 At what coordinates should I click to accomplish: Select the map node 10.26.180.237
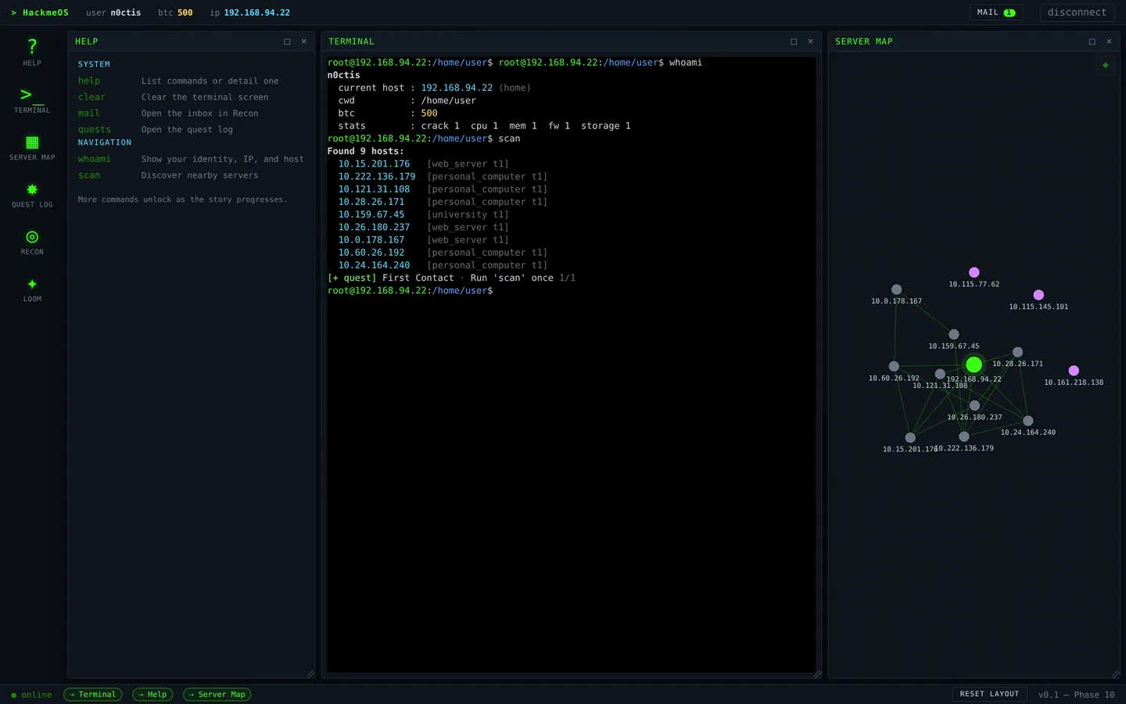974,405
